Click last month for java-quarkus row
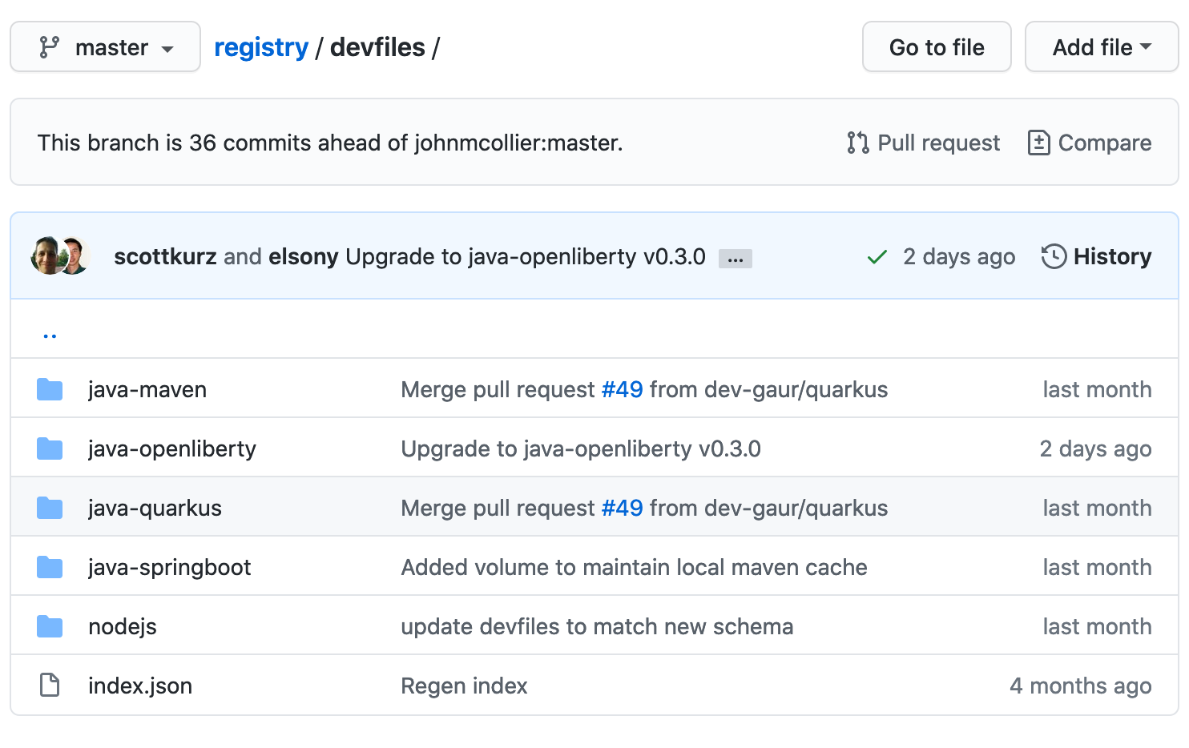The width and height of the screenshot is (1189, 748). point(1097,508)
